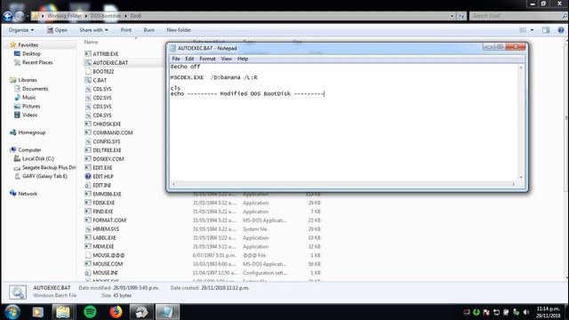
Task: Create a New folder from the toolbar
Action: tap(179, 30)
